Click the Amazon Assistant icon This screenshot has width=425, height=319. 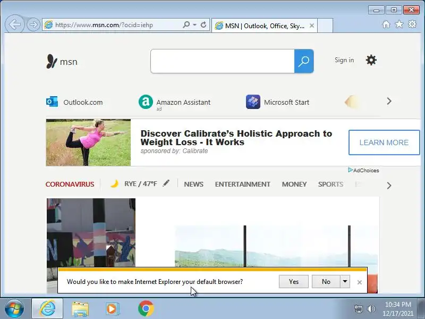[146, 102]
